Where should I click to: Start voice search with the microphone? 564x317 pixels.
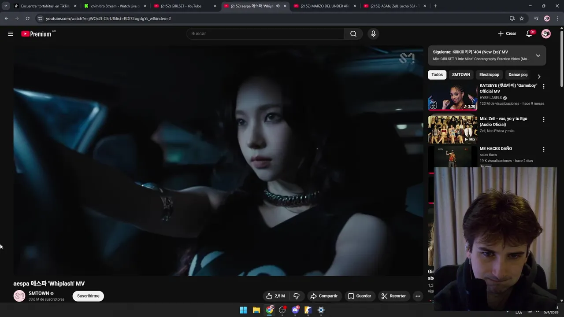click(373, 34)
